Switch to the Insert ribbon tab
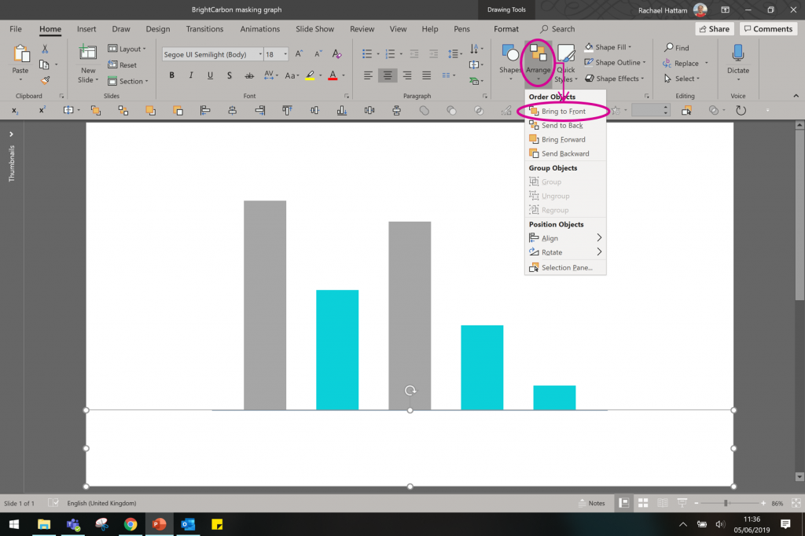 click(86, 29)
